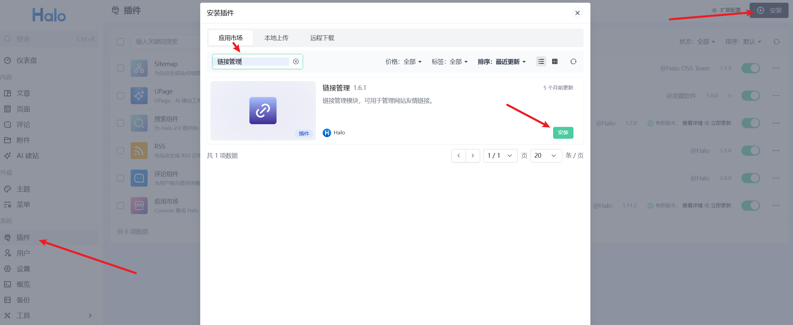Expand the sort order dropdown
Screen dimensions: 793x325
pos(502,62)
